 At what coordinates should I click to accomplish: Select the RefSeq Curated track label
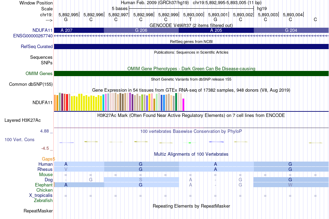click(x=36, y=46)
